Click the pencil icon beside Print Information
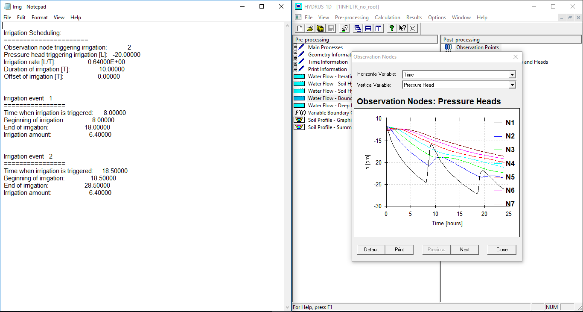 [302, 69]
